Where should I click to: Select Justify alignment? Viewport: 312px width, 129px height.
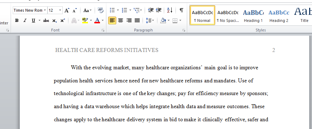(x=137, y=20)
